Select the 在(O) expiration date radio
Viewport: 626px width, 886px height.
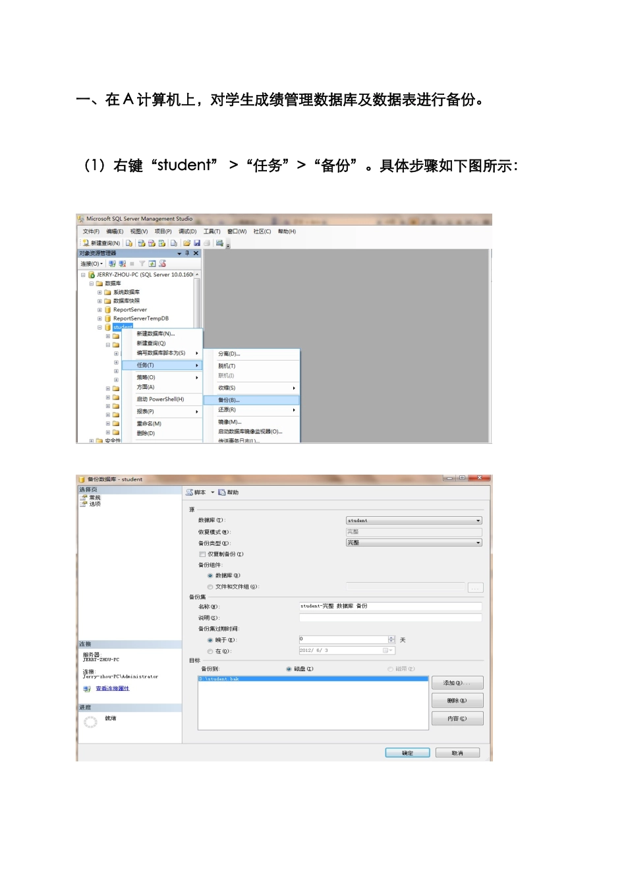(x=210, y=651)
